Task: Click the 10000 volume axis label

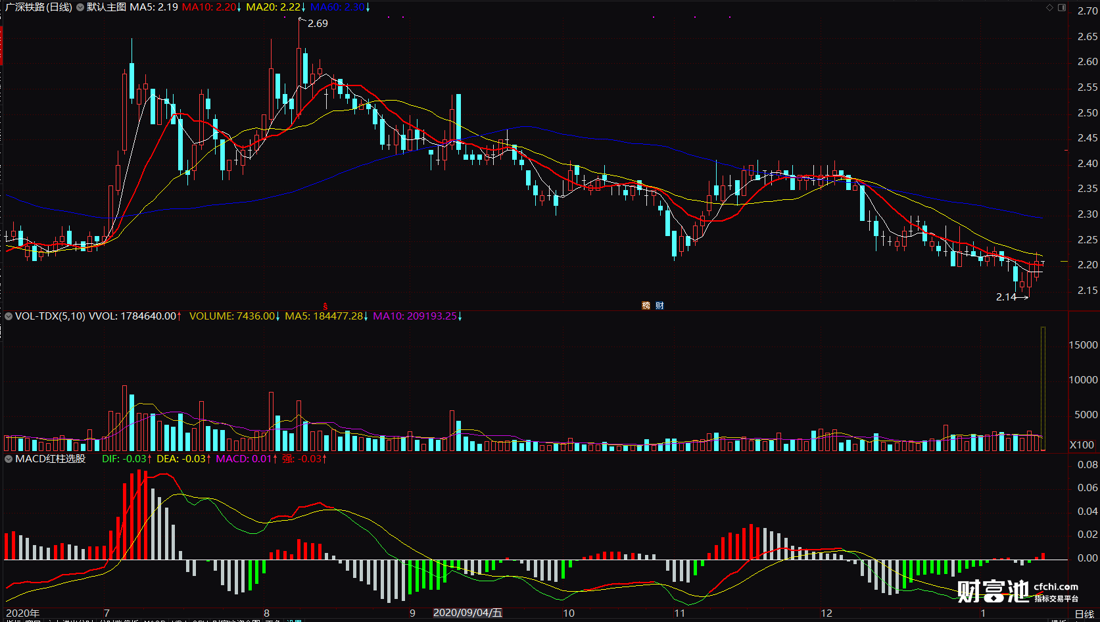Action: click(1084, 380)
